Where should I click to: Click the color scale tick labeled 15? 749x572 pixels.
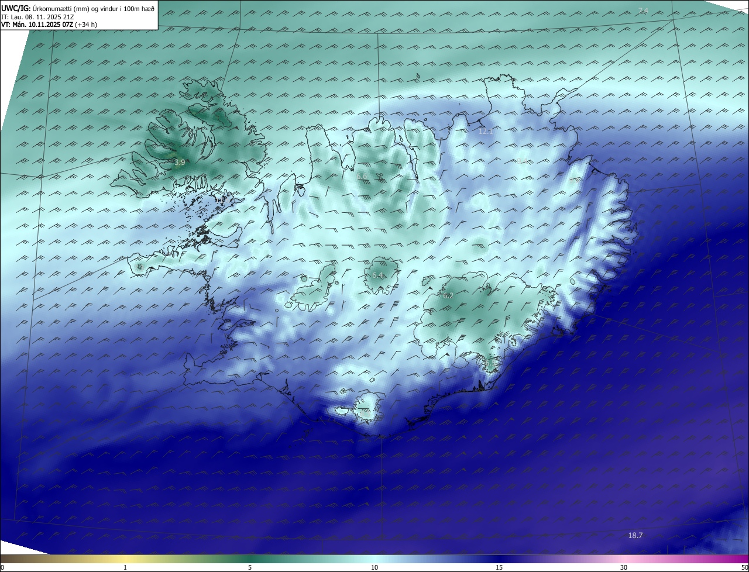pyautogui.click(x=499, y=567)
